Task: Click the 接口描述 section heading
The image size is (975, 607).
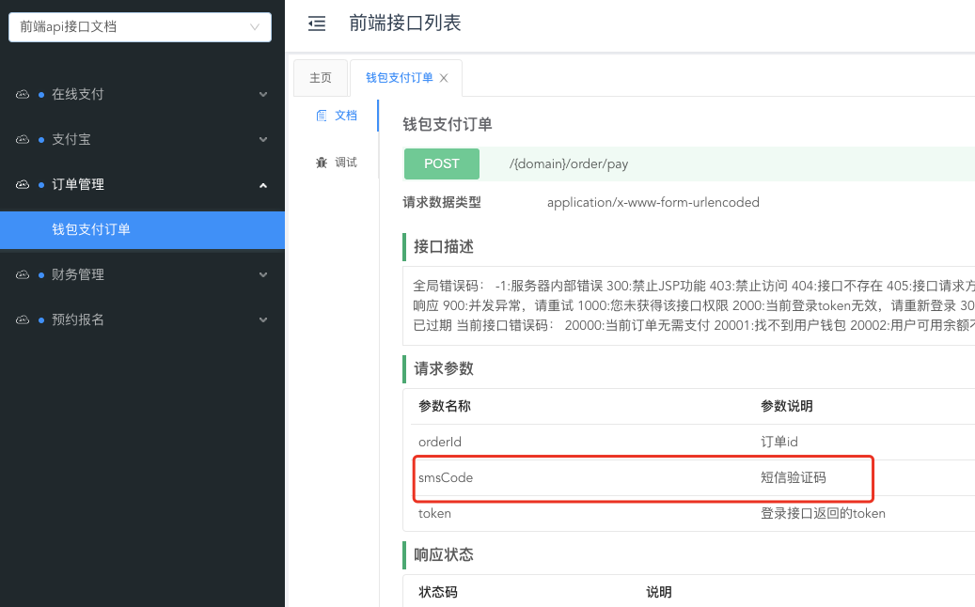Action: coord(444,247)
